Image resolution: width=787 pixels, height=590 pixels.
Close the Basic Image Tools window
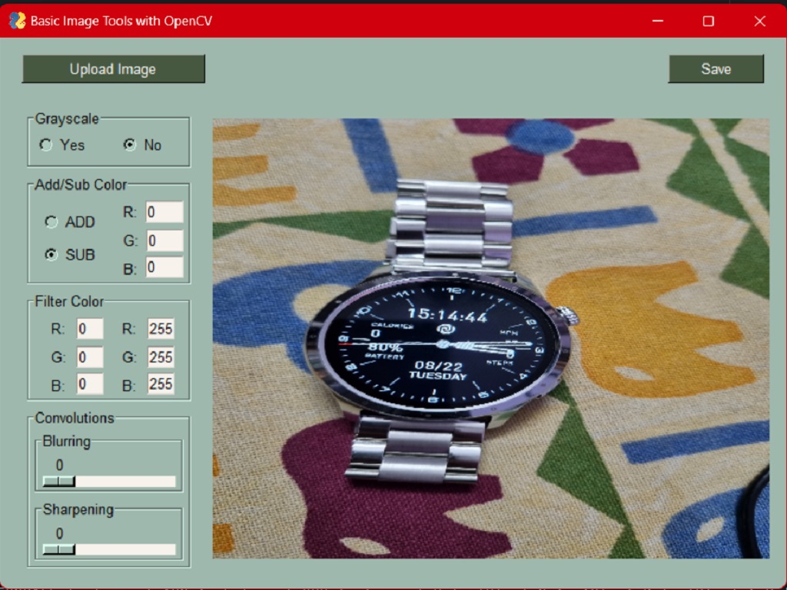click(760, 21)
